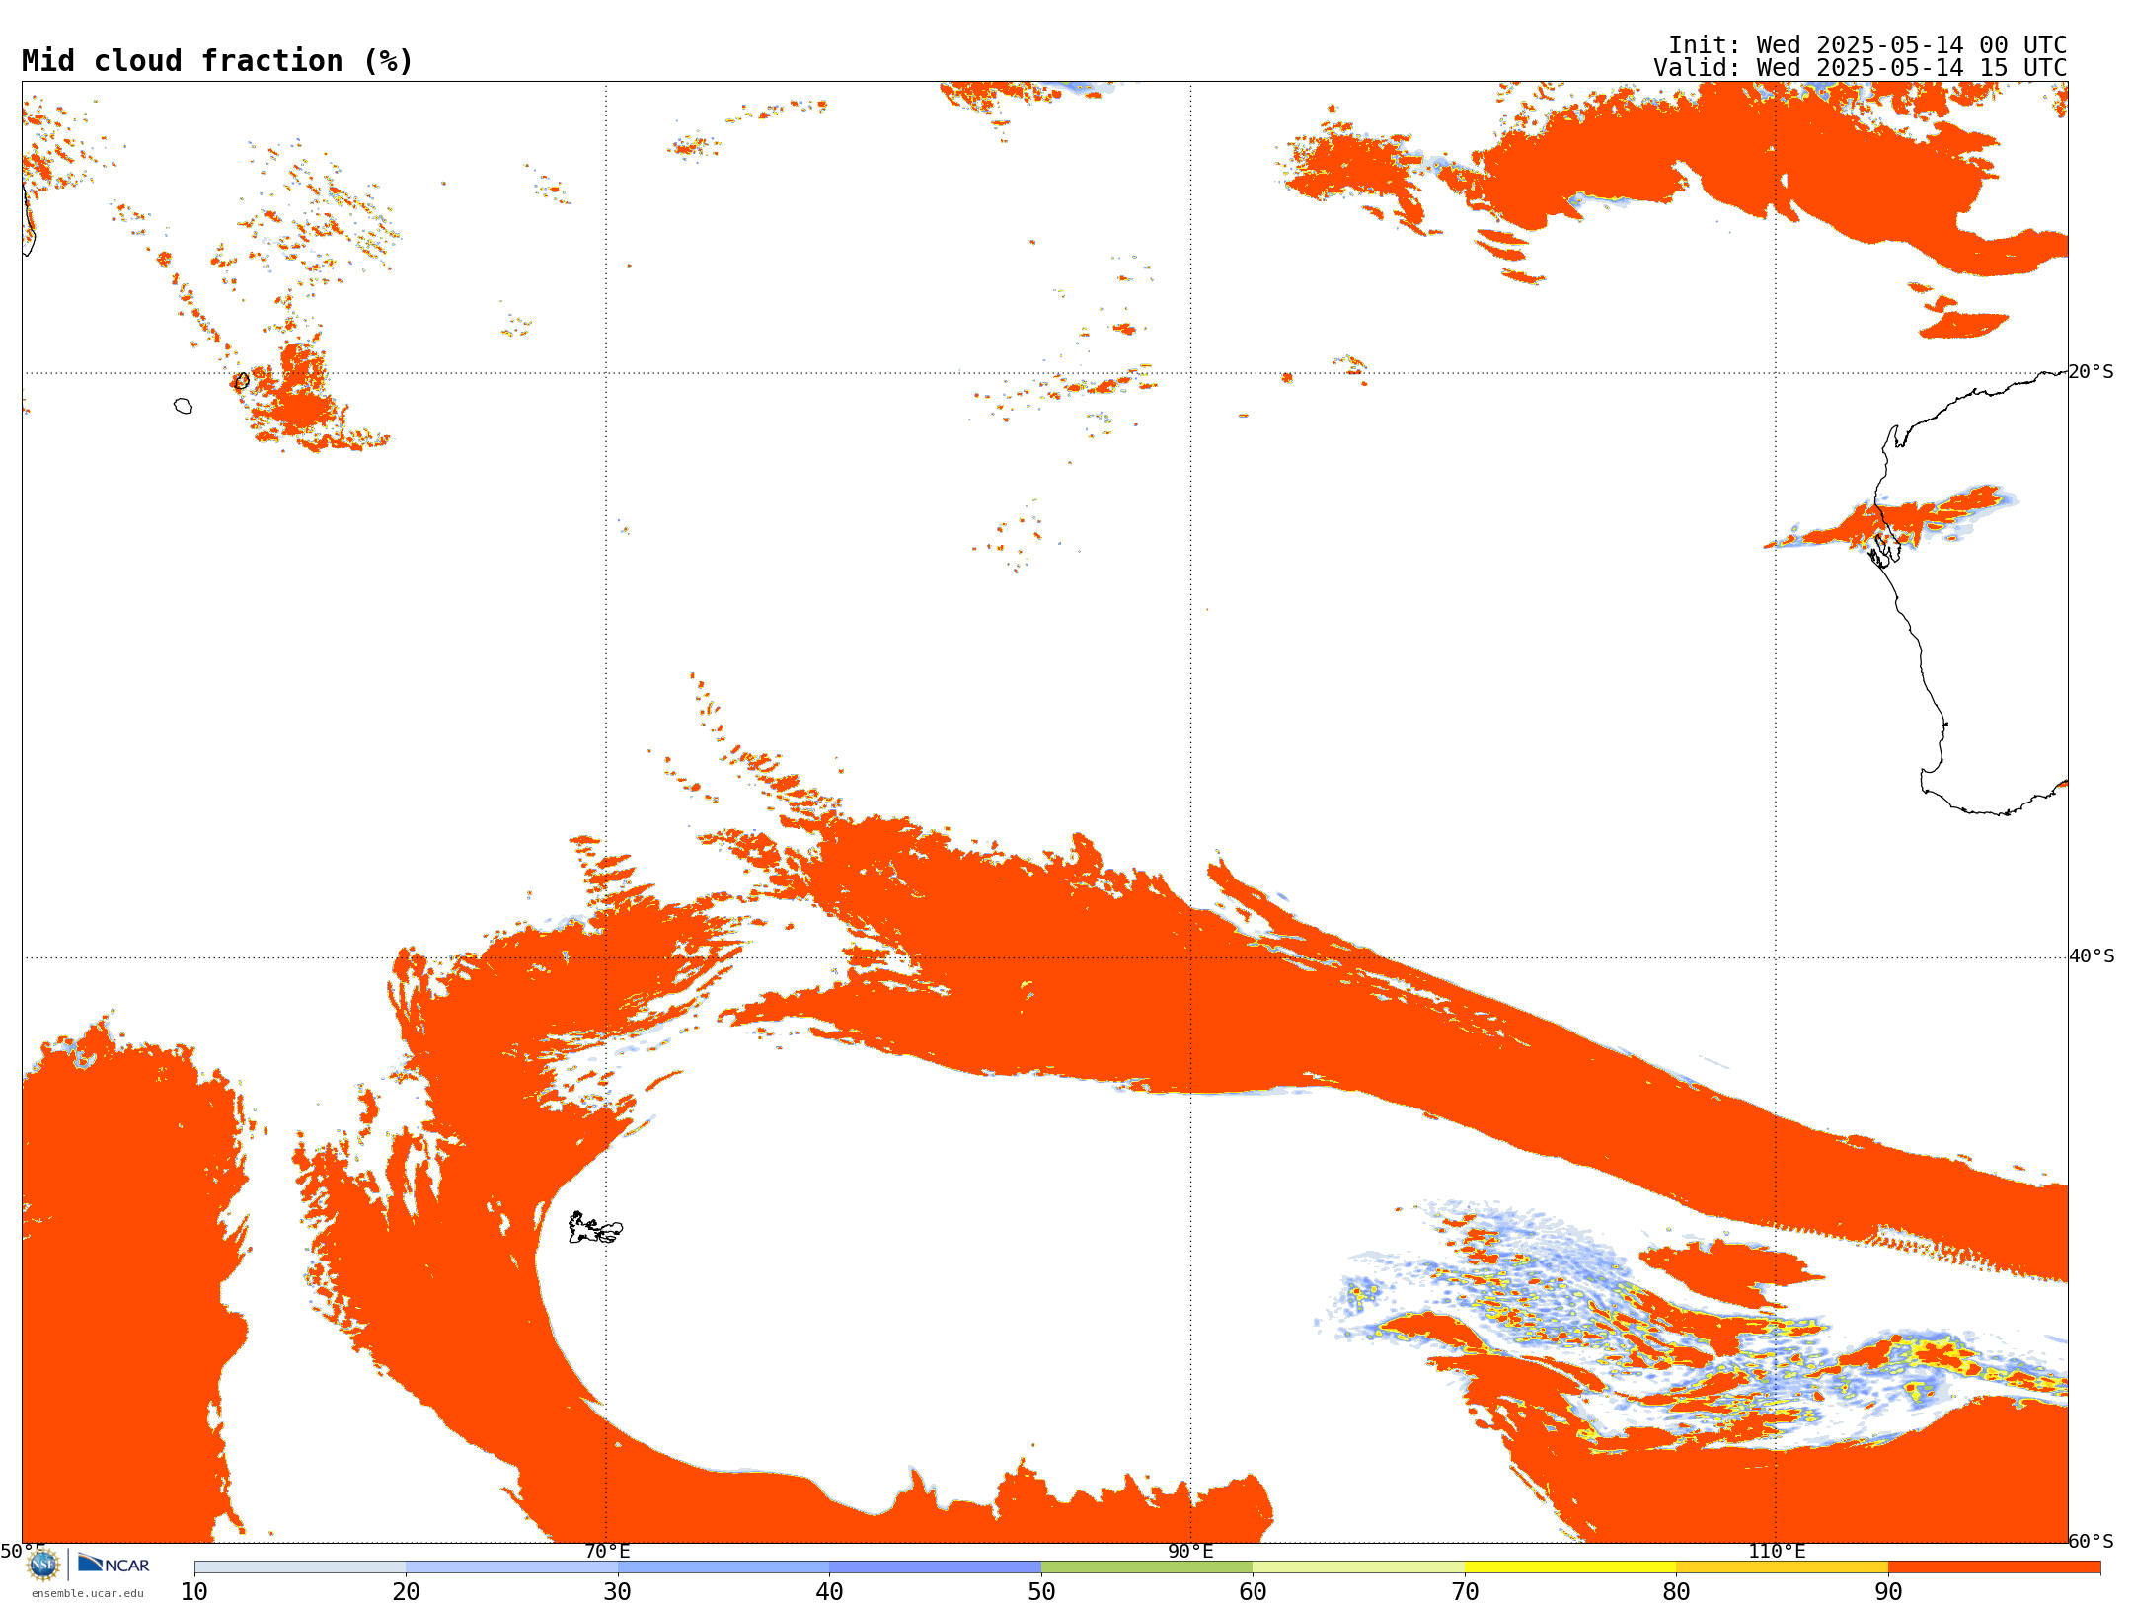Click the colorbar tick label 10
2132x1605 pixels.
[194, 1592]
